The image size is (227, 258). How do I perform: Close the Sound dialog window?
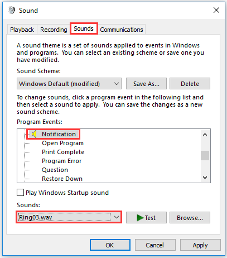click(216, 10)
